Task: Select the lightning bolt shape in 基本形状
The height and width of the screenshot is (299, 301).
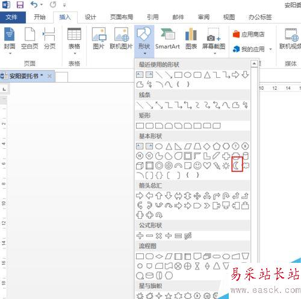Action: click(x=217, y=166)
